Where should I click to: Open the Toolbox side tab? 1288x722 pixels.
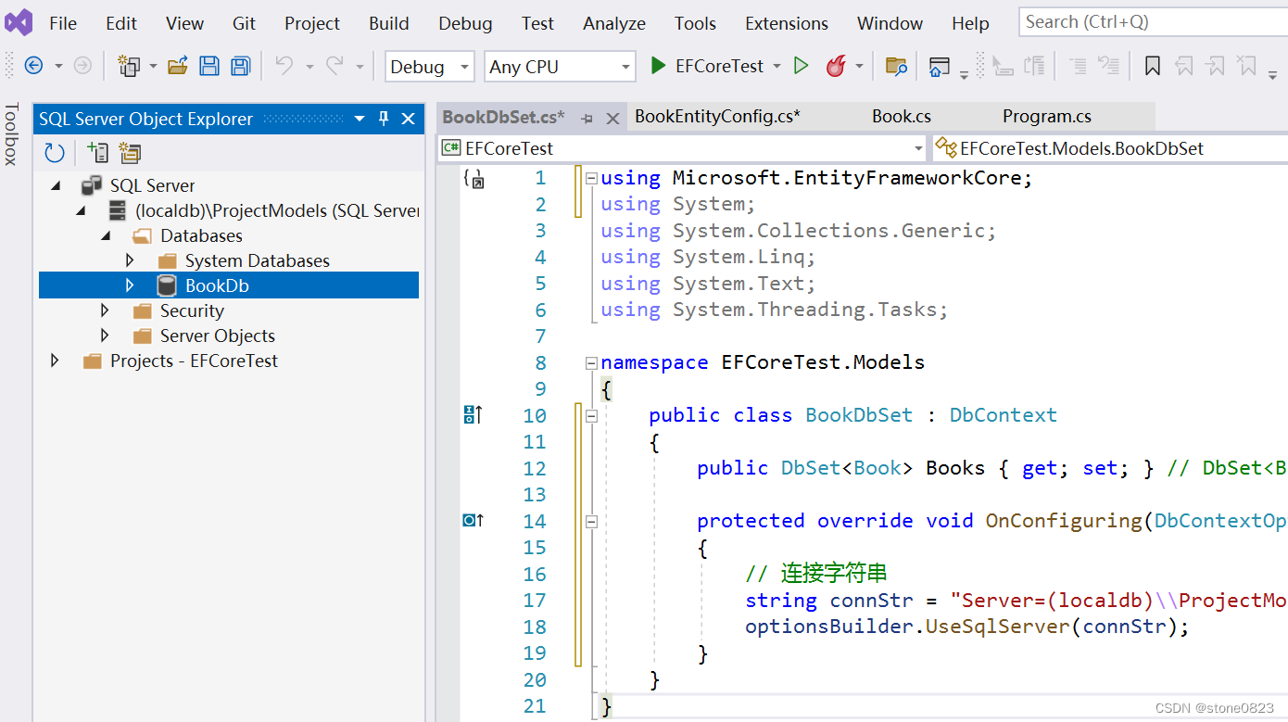(x=11, y=134)
